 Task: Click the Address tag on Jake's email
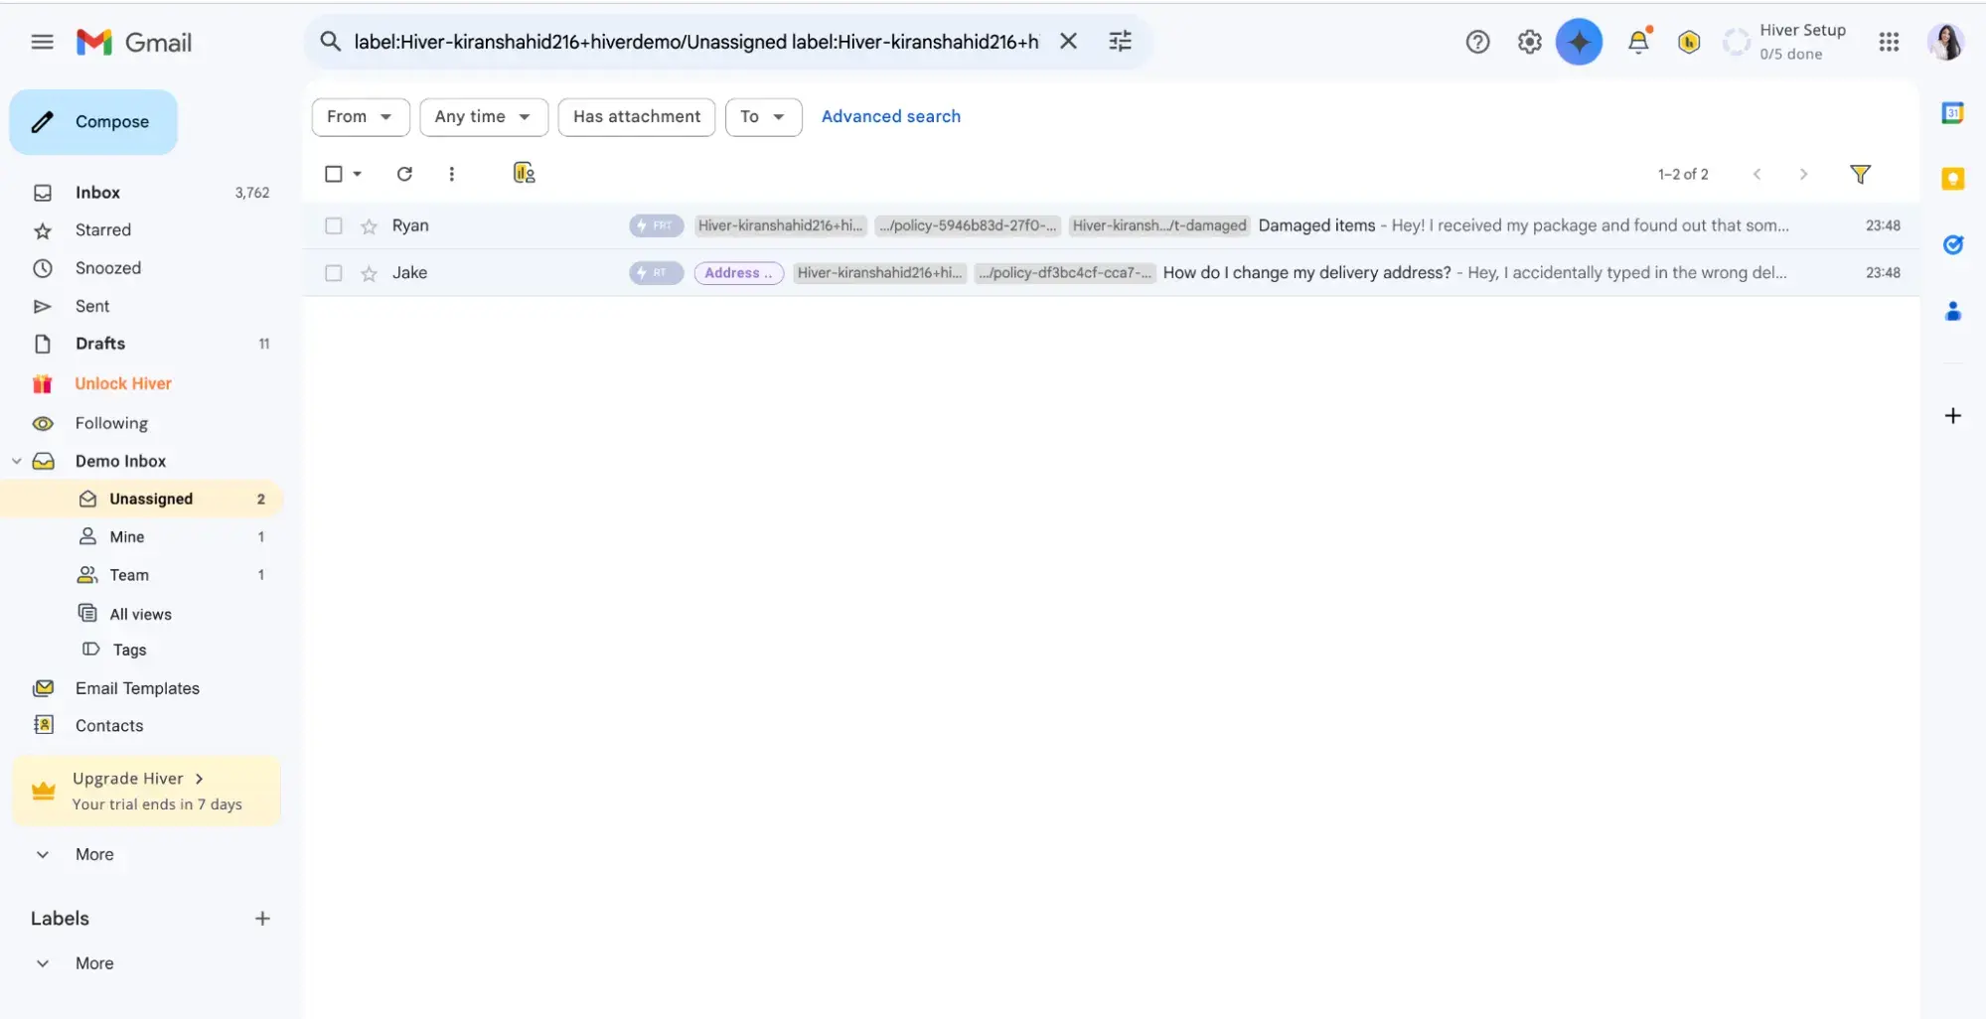738,273
